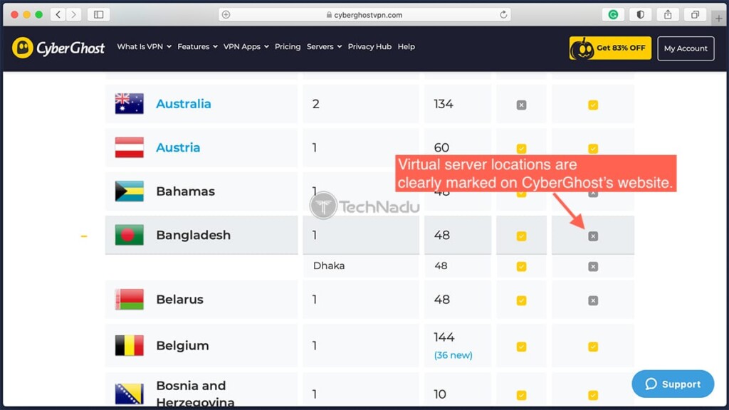Click the (36 new) link for Belgium
729x410 pixels.
[x=453, y=355]
